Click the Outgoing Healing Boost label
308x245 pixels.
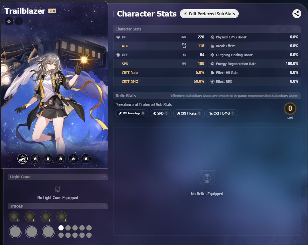click(x=234, y=55)
